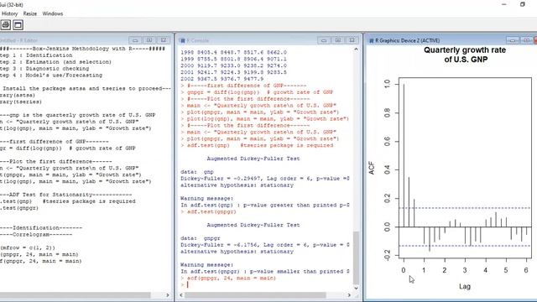Viewport: 537px width, 302px height.
Task: Click the 'library(tseries)' line in editor
Action: pyautogui.click(x=21, y=102)
